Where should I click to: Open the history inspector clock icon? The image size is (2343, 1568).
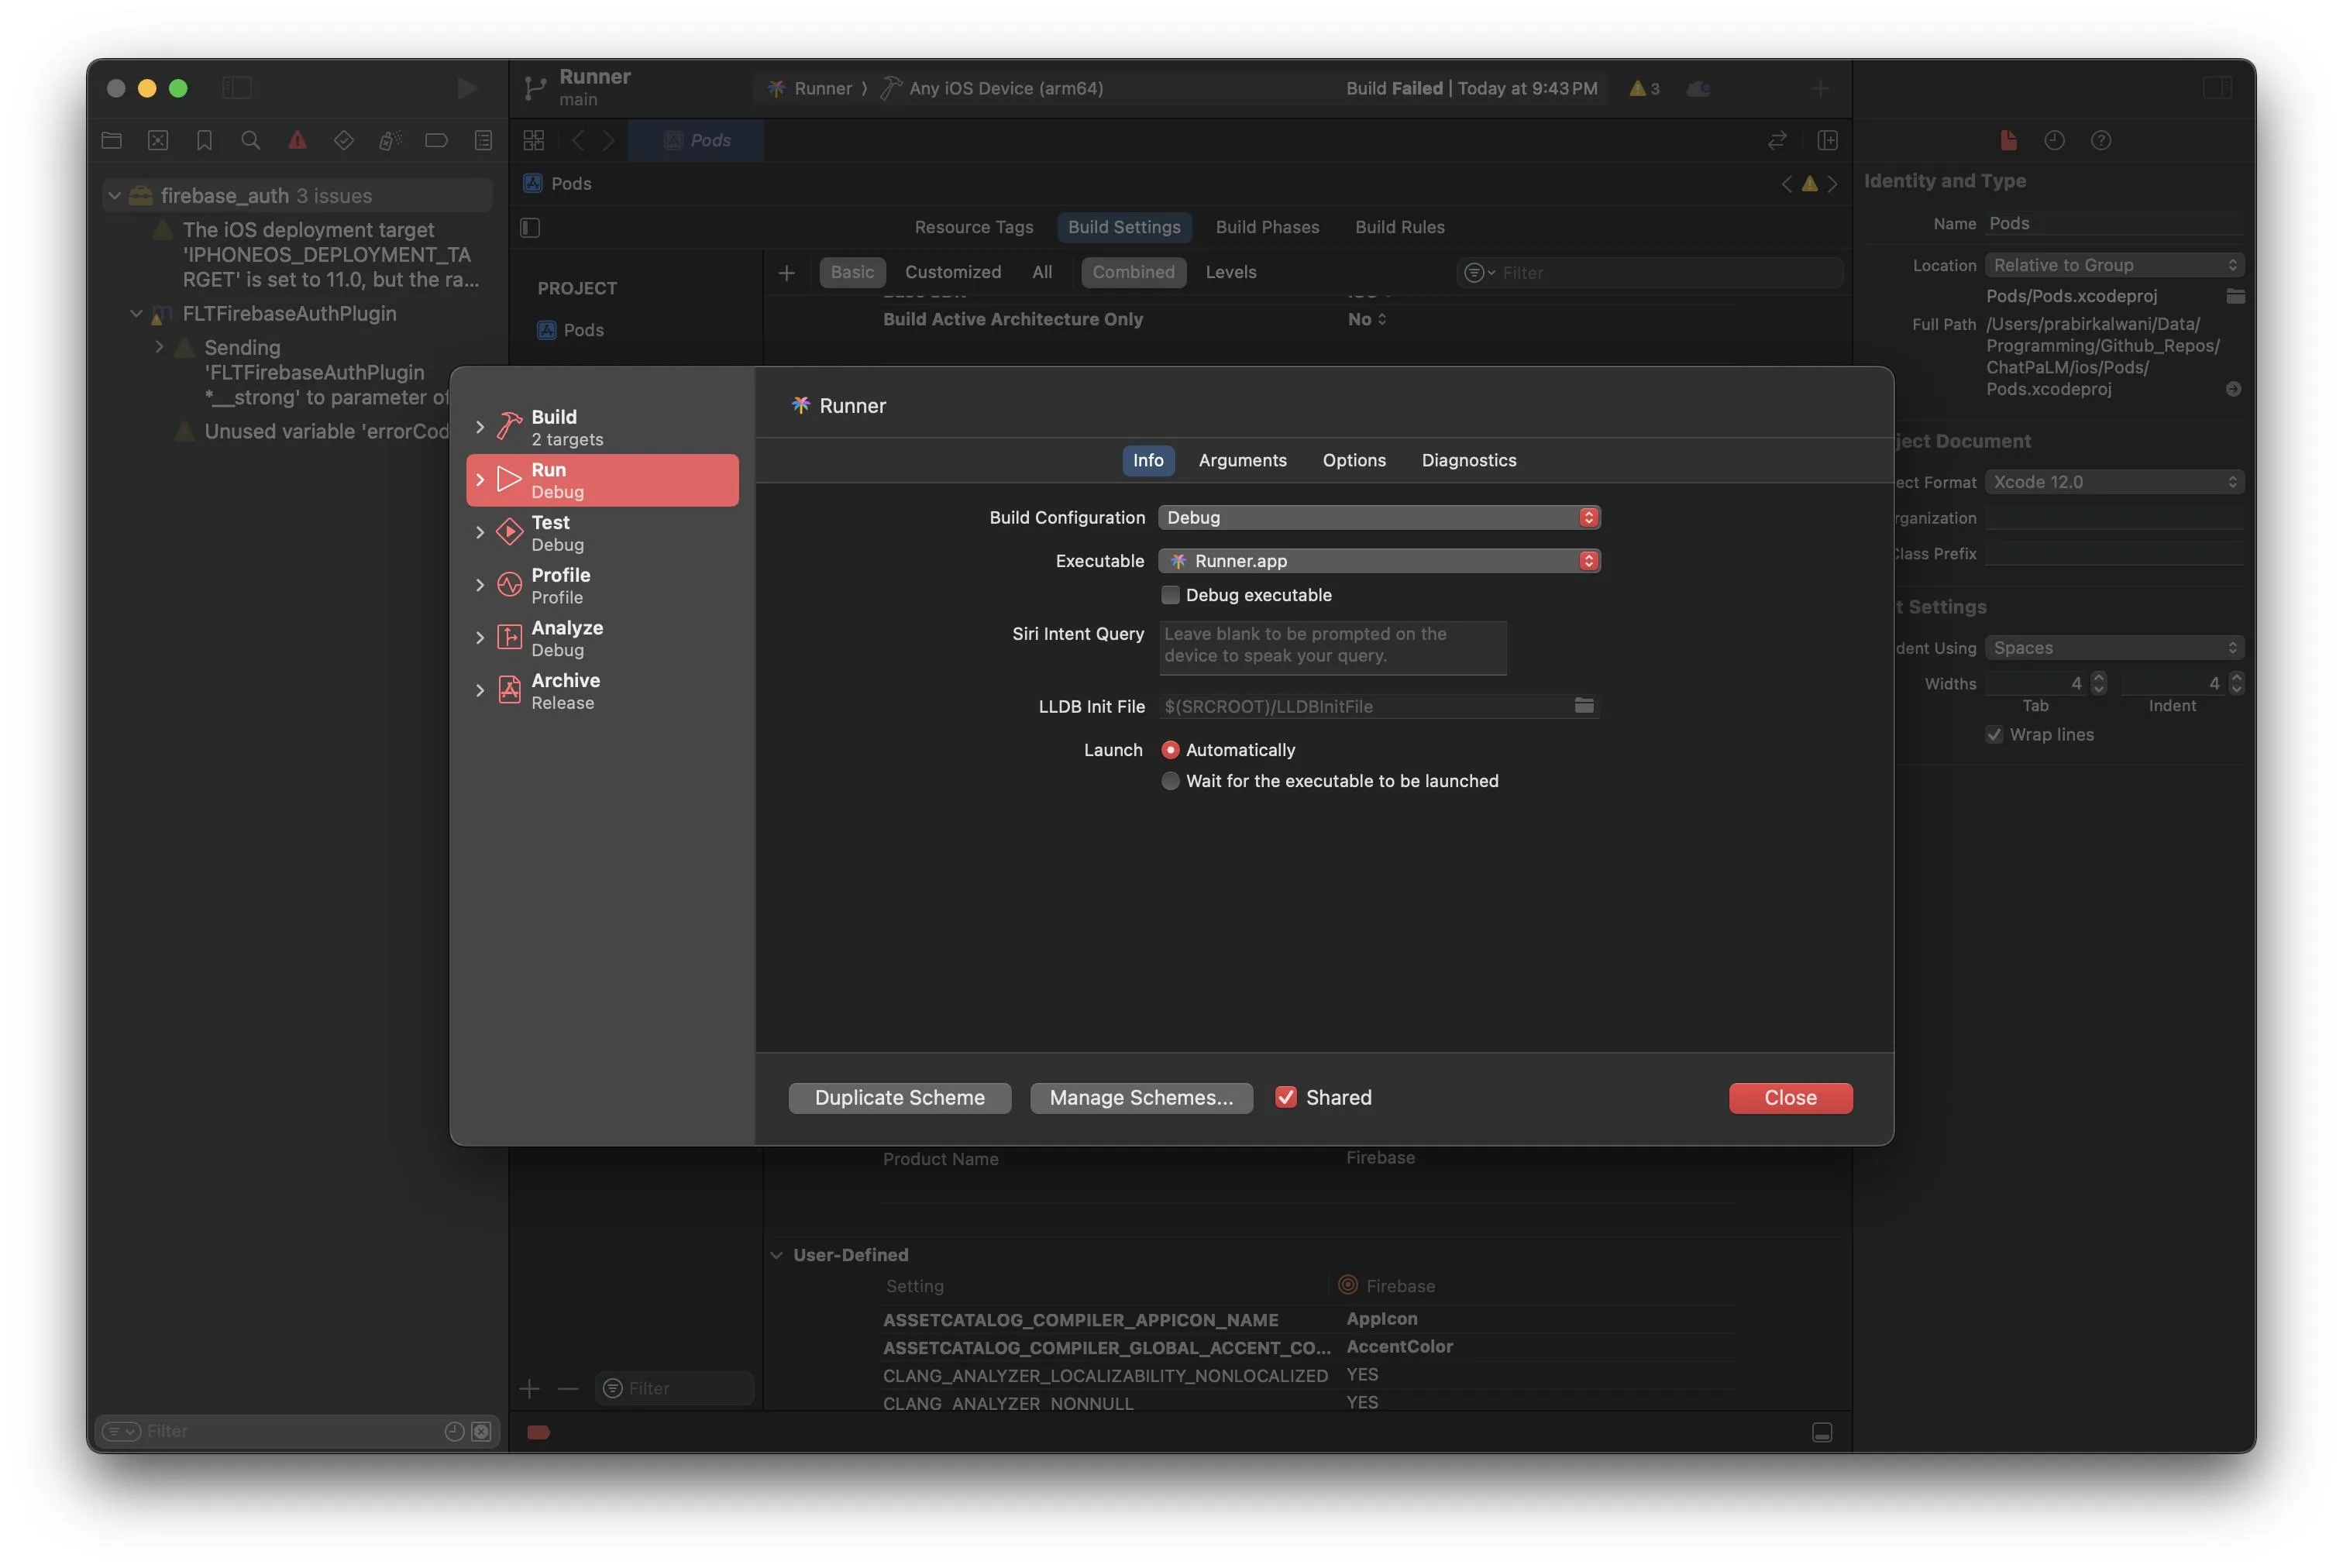2054,140
